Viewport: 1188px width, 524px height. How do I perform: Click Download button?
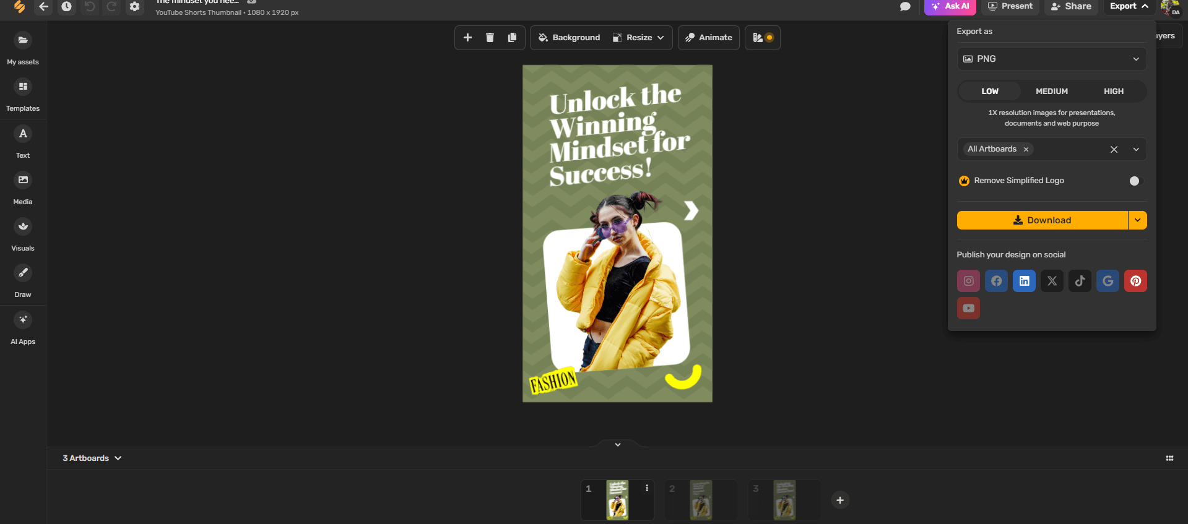pyautogui.click(x=1043, y=220)
